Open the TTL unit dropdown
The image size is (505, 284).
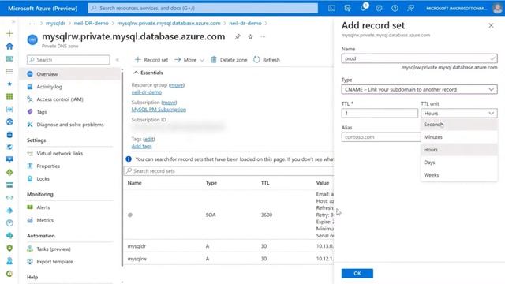click(x=459, y=114)
